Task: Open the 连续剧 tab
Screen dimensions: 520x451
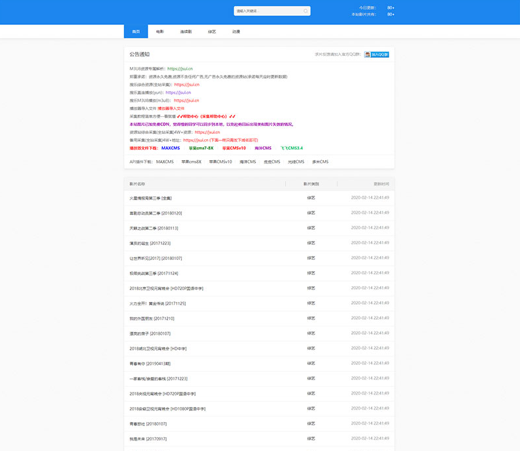Action: (186, 32)
